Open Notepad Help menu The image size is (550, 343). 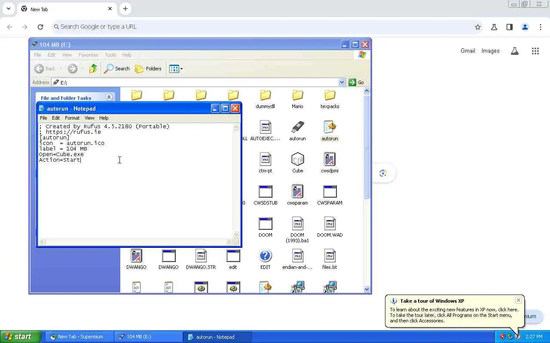click(104, 118)
